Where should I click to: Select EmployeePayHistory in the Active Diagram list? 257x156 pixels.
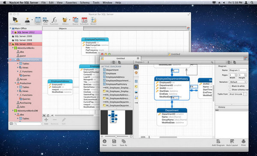[117, 84]
